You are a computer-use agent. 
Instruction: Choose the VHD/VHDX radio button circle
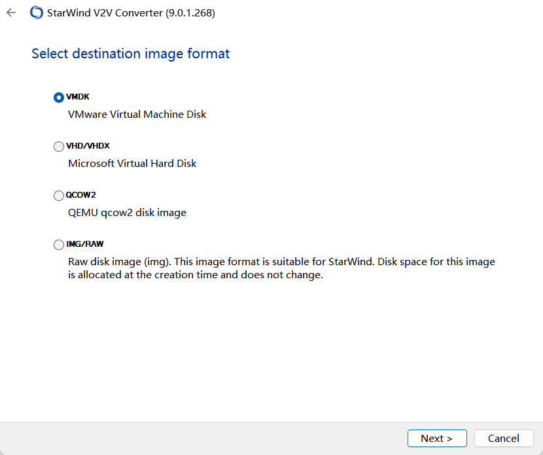point(58,147)
